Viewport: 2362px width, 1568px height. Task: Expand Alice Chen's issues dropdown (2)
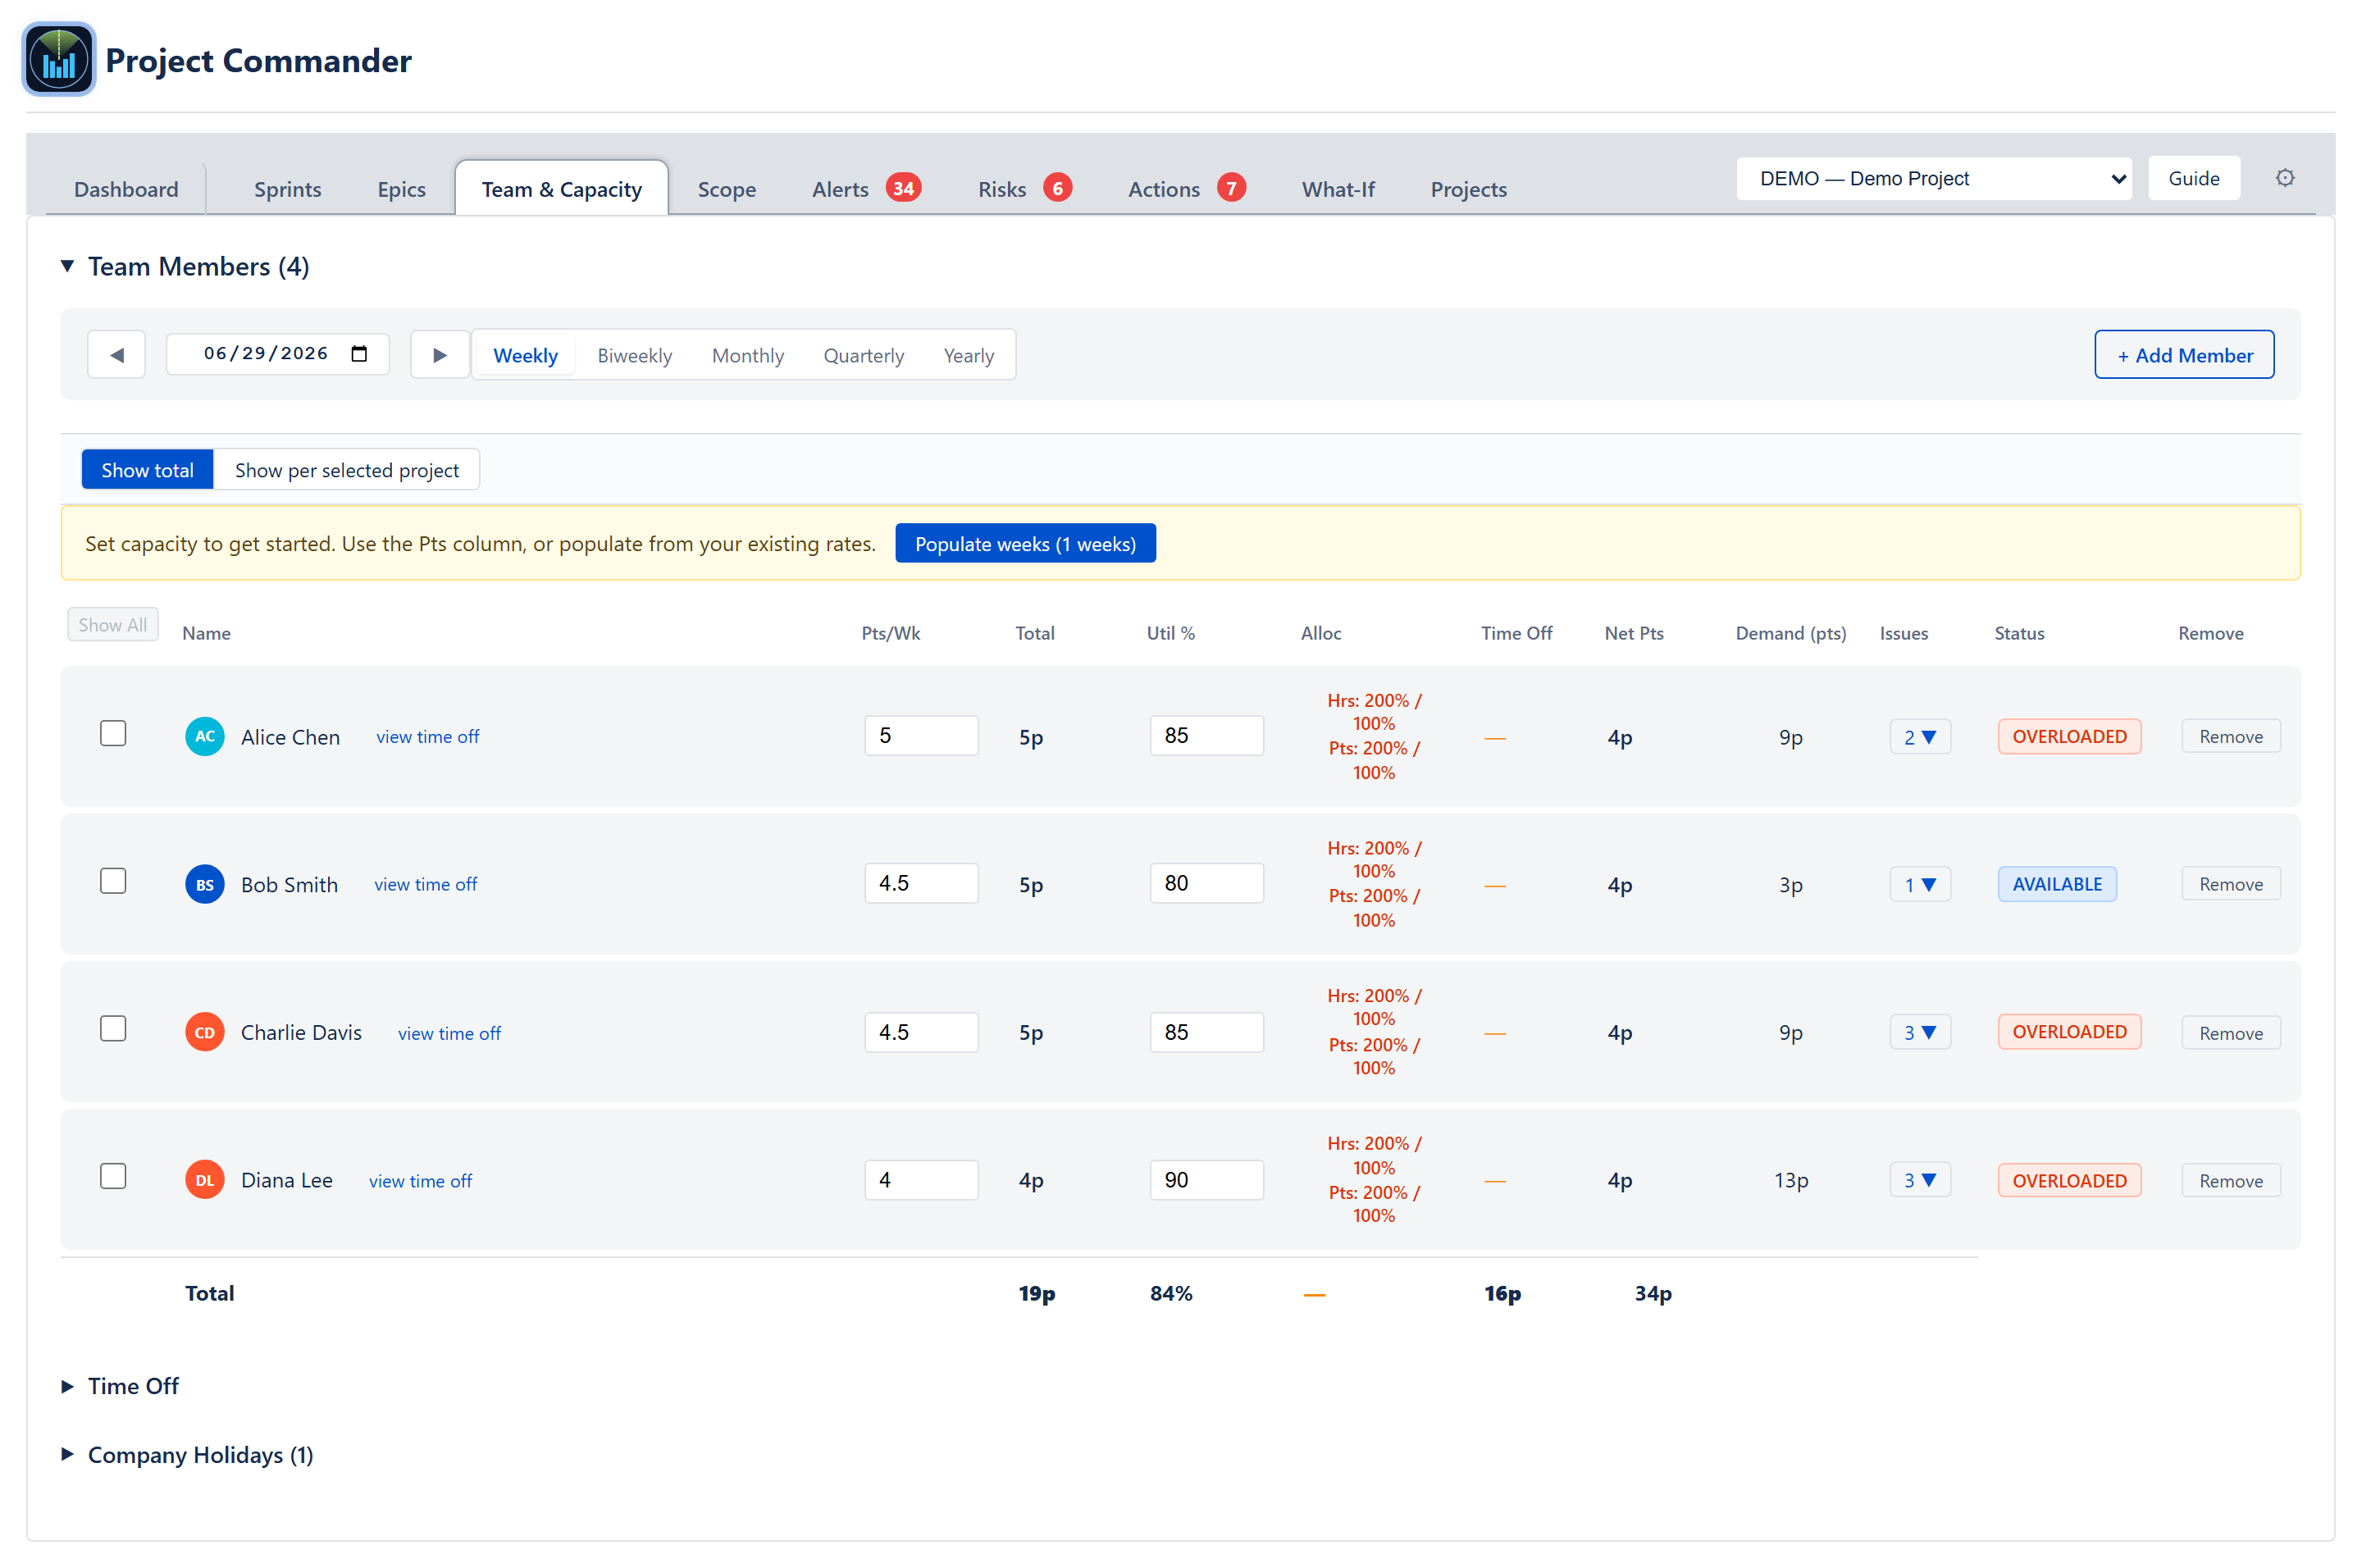1919,737
